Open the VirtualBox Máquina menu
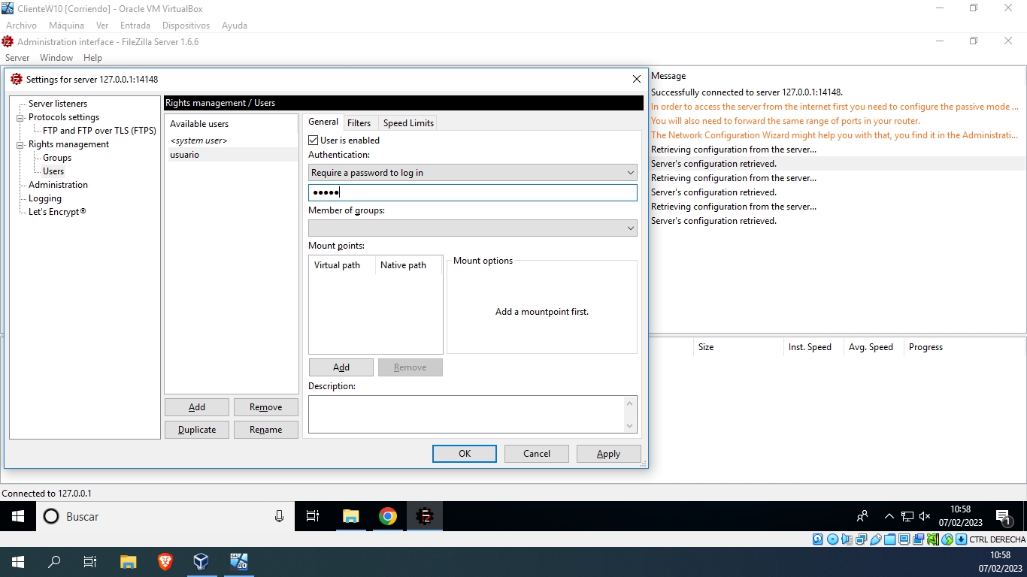1027x577 pixels. (x=66, y=26)
